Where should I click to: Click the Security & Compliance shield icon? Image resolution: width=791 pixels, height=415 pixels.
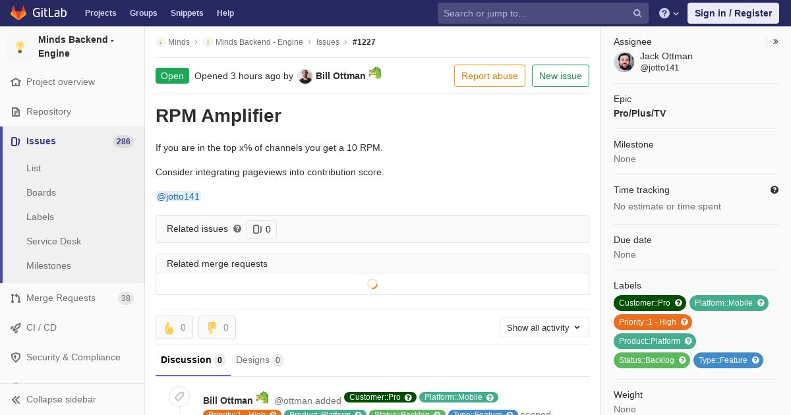pos(16,358)
